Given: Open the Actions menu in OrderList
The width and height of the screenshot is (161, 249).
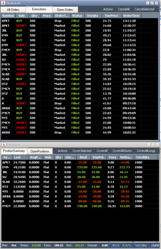Looking at the screenshot, I should tap(108, 9).
